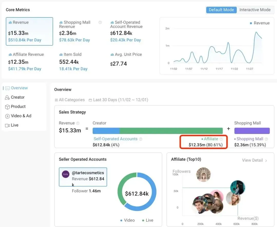Switch to Default Mode

(x=221, y=10)
